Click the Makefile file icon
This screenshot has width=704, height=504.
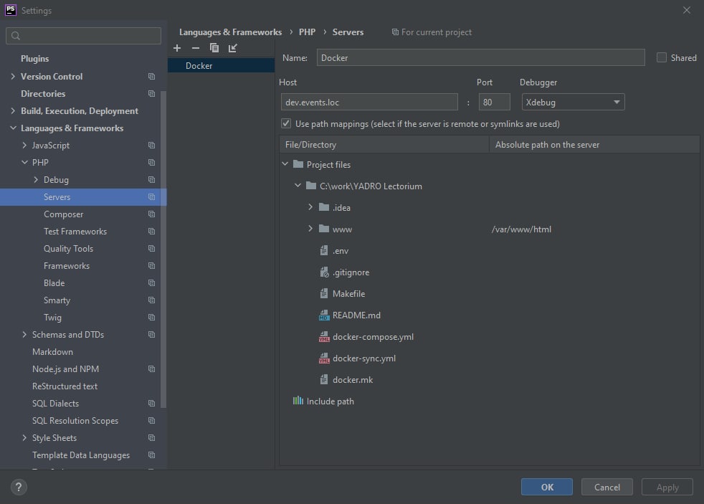coord(324,294)
